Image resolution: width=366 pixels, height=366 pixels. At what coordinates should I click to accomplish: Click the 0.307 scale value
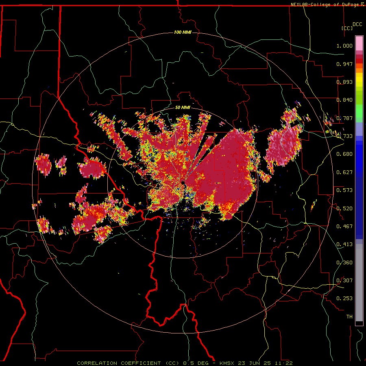344,281
